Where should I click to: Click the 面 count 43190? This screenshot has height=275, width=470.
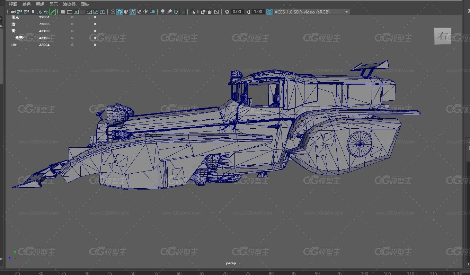[x=44, y=31]
